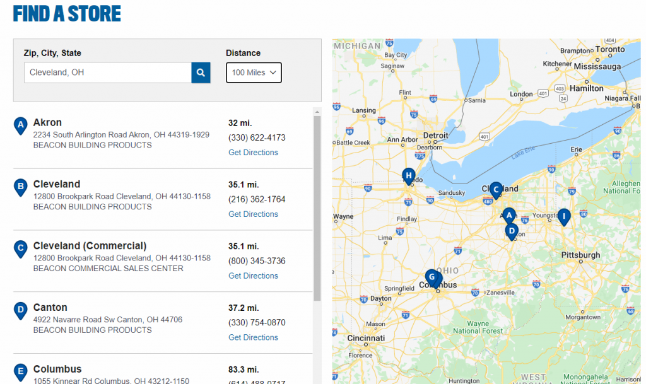
Task: Click the phone number (216) 362-1764
Action: (x=257, y=199)
